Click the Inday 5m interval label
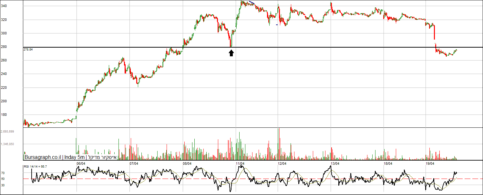Viewport: 483px width, 195px height. click(x=75, y=157)
